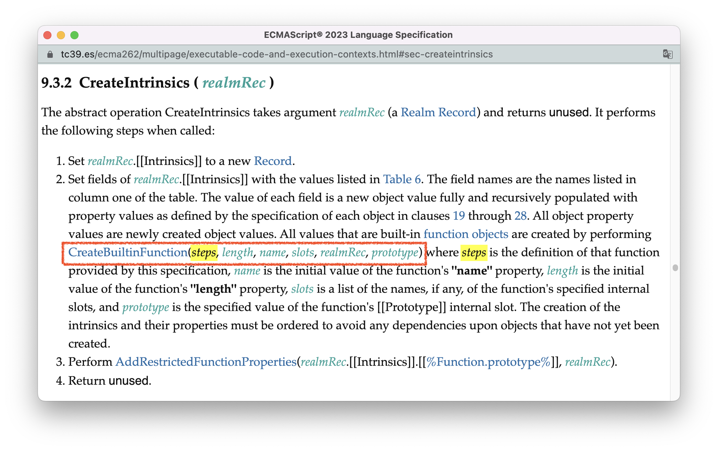718x451 pixels.
Task: Click realmRec variable in the section heading
Action: pyautogui.click(x=234, y=82)
